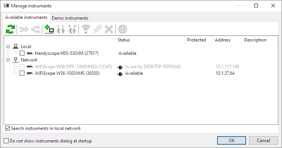Check the WiFiScope WS6-1000XMS checkbox
This screenshot has width=282, height=148.
tap(22, 73)
